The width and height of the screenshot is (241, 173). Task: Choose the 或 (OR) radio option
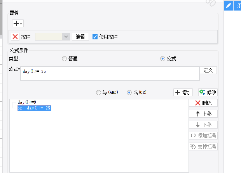tap(129, 93)
